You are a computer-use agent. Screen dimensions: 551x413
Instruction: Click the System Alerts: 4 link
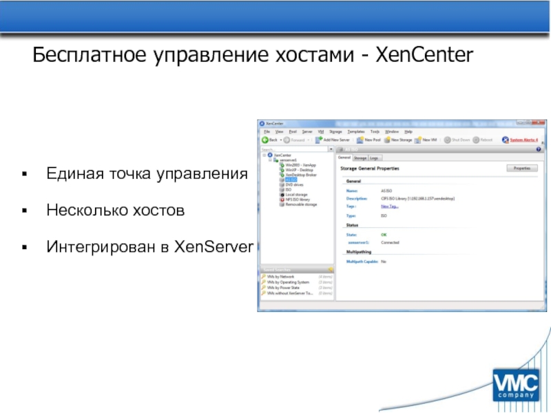(x=524, y=140)
